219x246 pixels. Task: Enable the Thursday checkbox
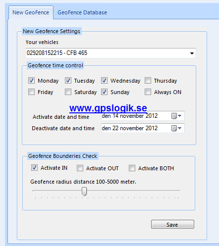coord(148,81)
